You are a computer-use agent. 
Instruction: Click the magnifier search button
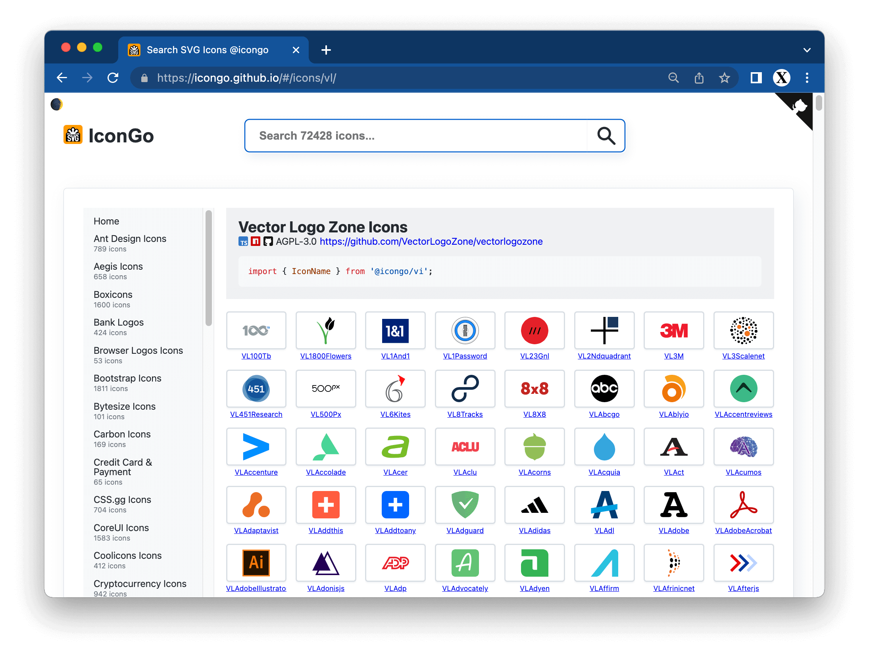pyautogui.click(x=606, y=136)
